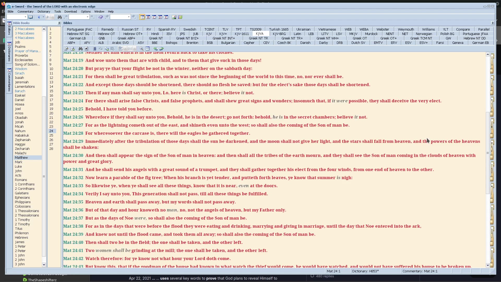This screenshot has width=501, height=282.
Task: Click the Graphics Viewer picture icon
Action: click(174, 17)
